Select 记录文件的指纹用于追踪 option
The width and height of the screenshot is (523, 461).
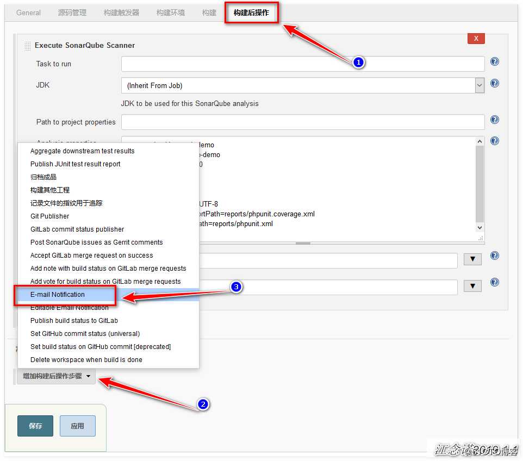[108, 203]
